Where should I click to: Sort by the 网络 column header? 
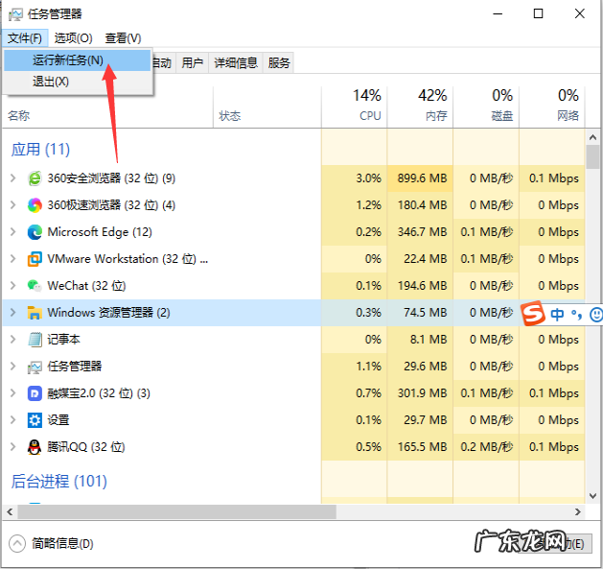(552, 107)
